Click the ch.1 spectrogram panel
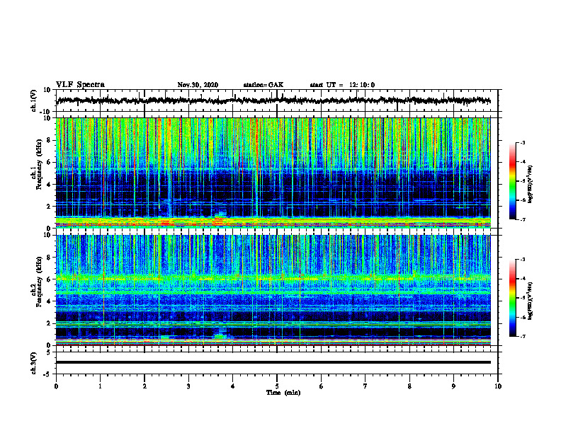This screenshot has height=433, width=561. (273, 173)
